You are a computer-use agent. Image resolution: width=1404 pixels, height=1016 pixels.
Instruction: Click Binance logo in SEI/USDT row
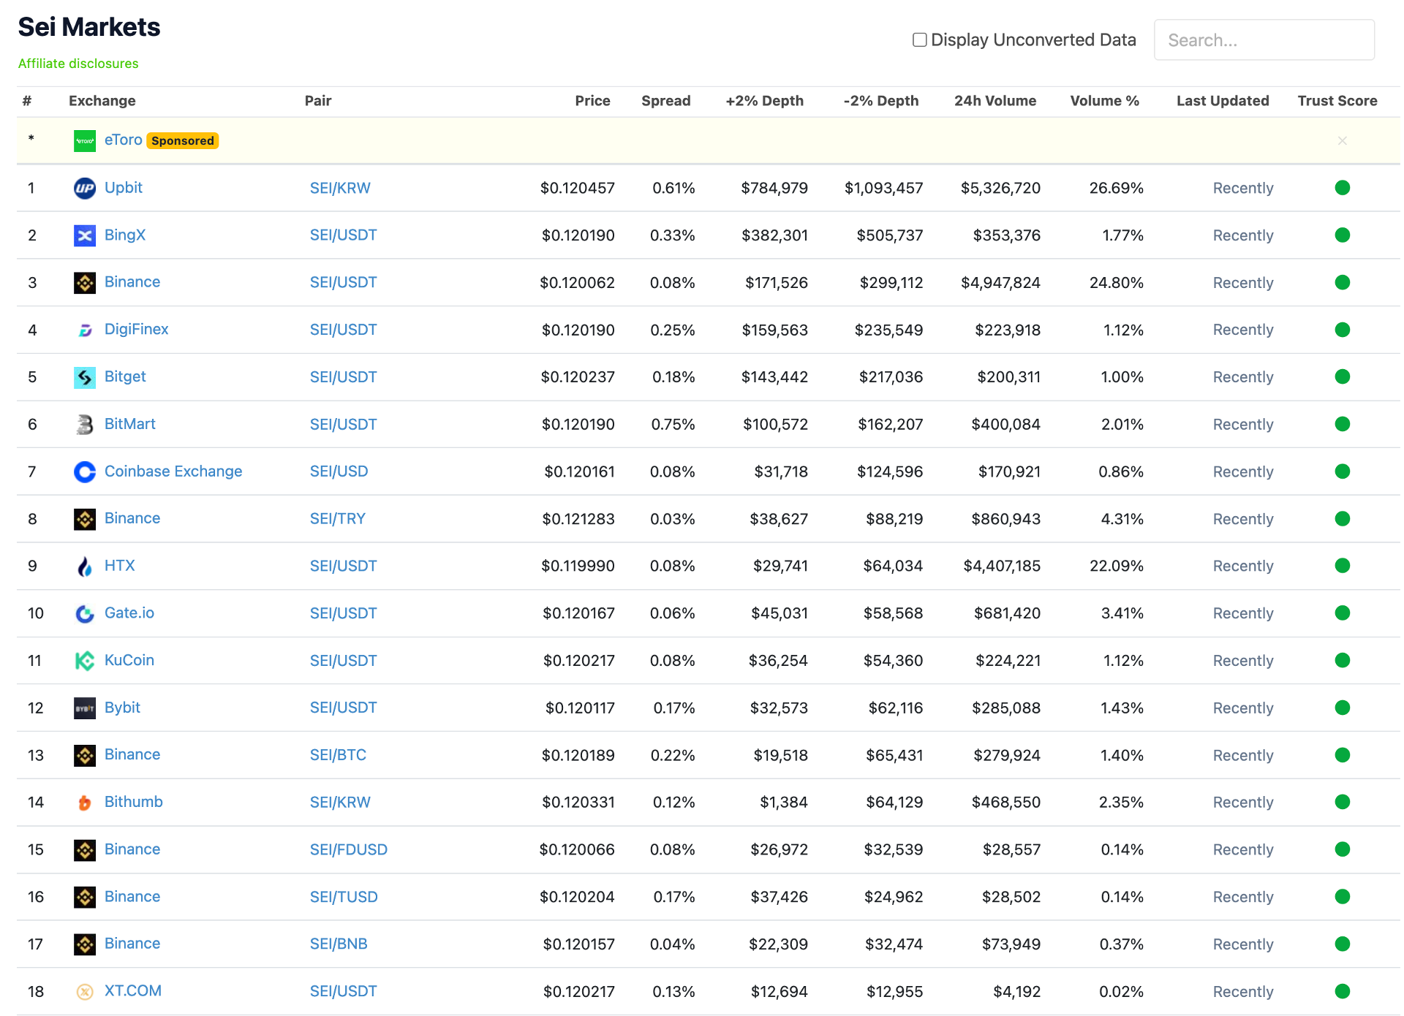[85, 283]
